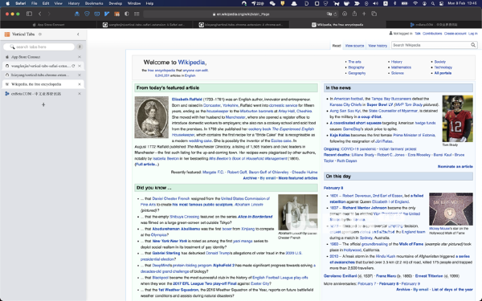The height and width of the screenshot is (301, 482).
Task: Open a new tab with toolbar plus
Action: click(364, 14)
